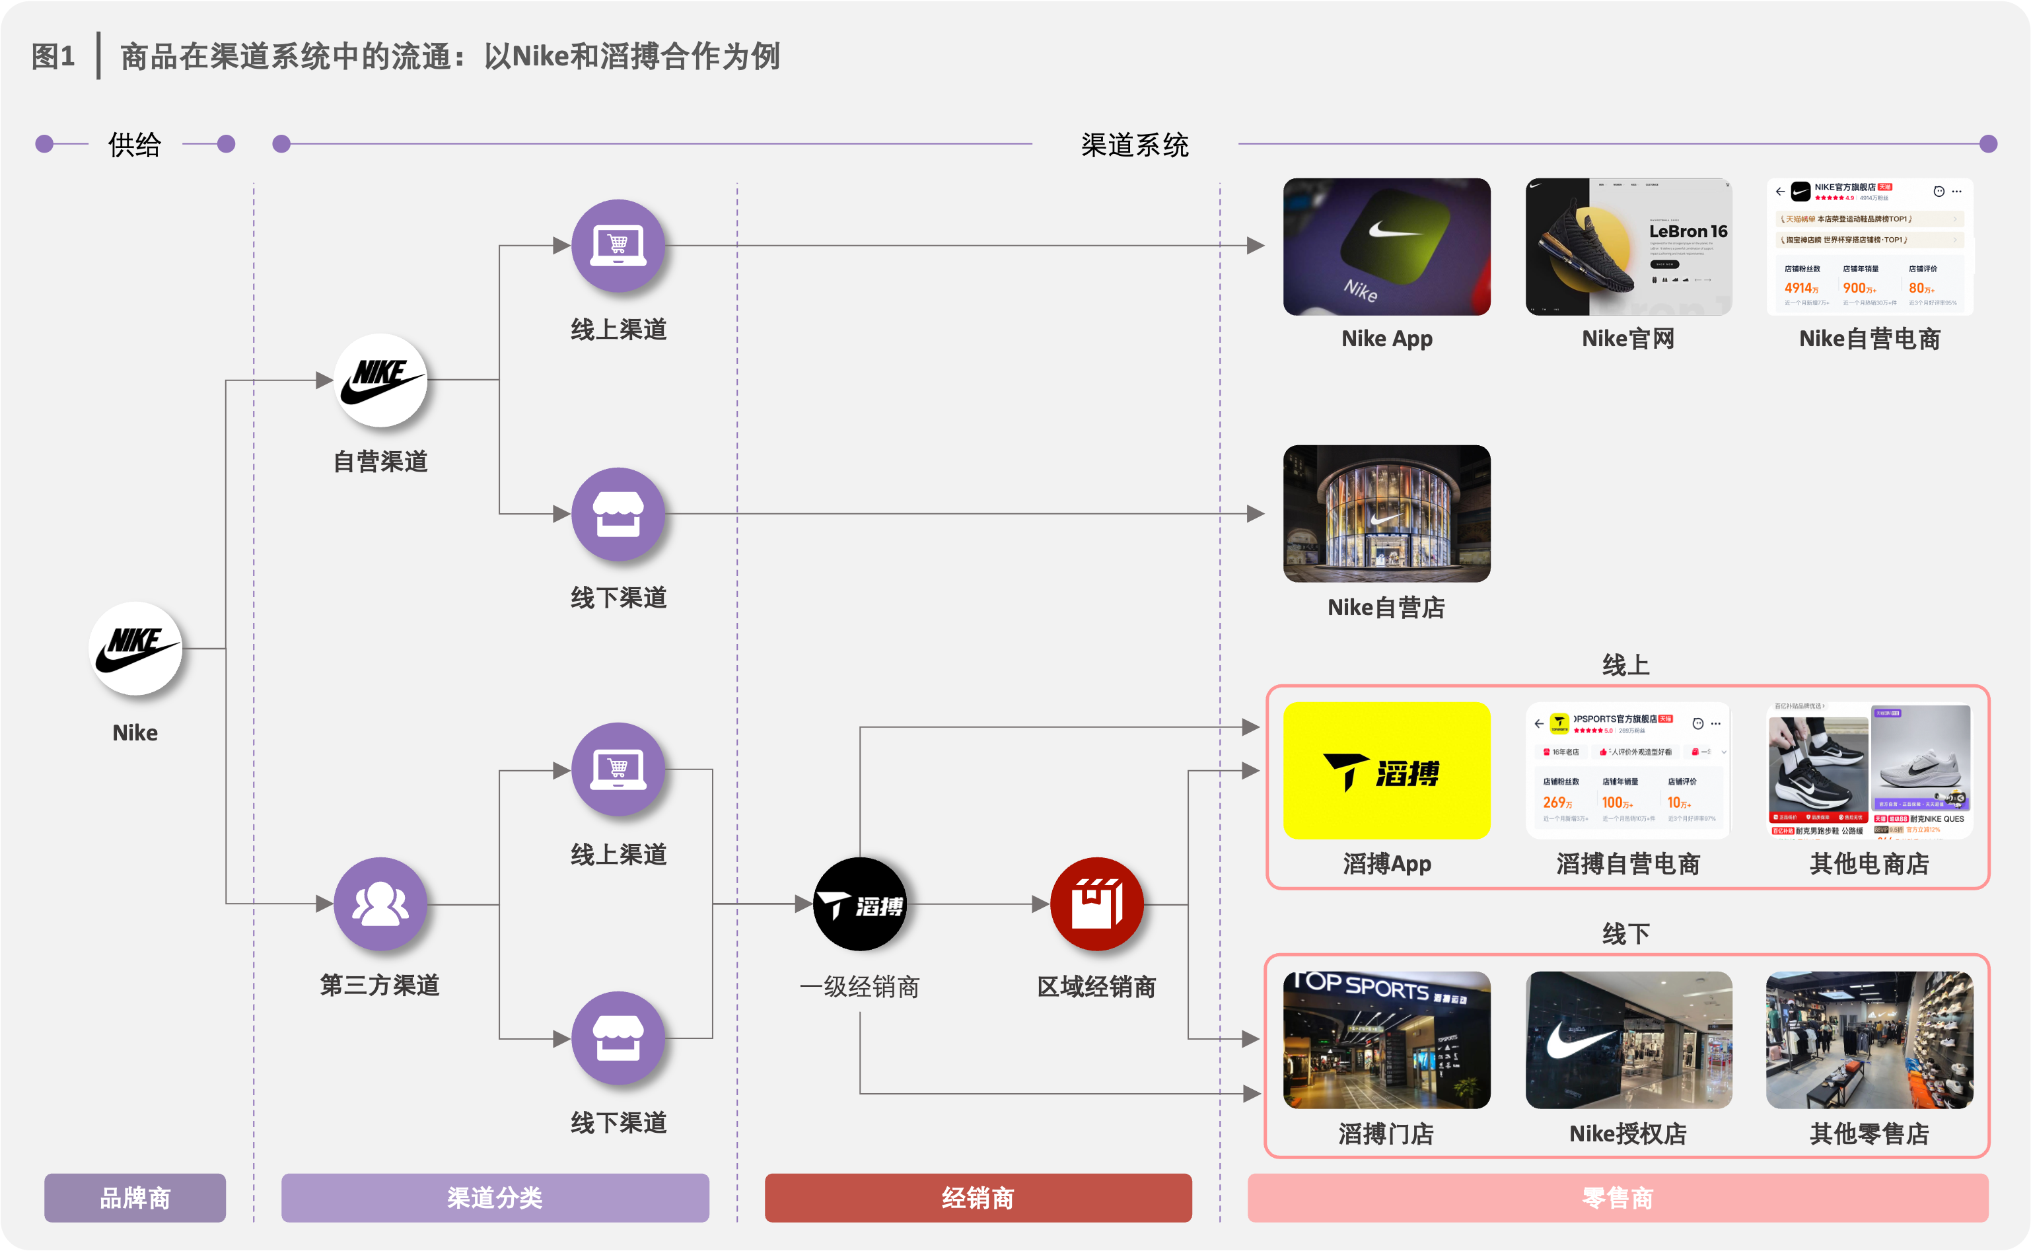Viewport: 2031px width, 1253px height.
Task: Click the 滔搏自营电商 caption
Action: coord(1628,865)
